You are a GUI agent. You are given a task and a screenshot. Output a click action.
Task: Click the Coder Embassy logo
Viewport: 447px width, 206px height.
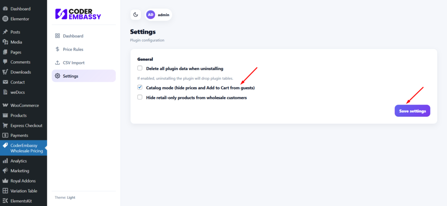(78, 14)
